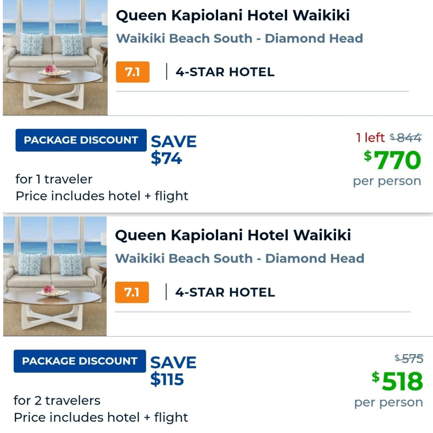Click the '1 left' availability notice
The width and height of the screenshot is (433, 433).
[370, 138]
